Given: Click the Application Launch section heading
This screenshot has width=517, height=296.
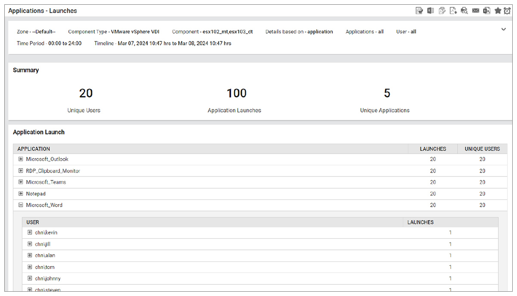Looking at the screenshot, I should coord(39,132).
